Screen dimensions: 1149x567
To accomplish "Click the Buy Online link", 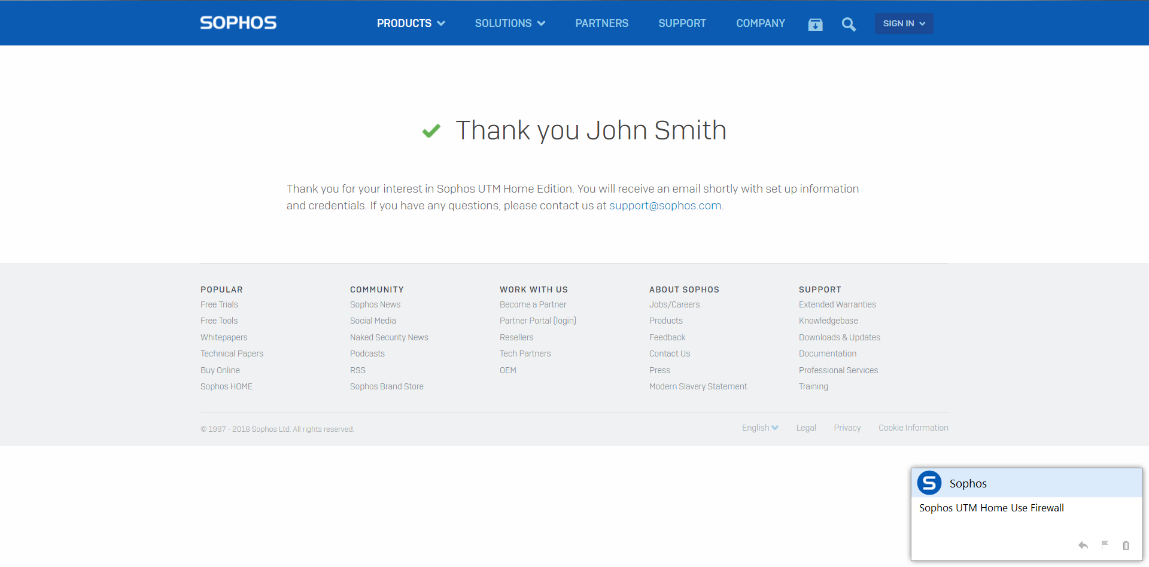I will pyautogui.click(x=220, y=370).
